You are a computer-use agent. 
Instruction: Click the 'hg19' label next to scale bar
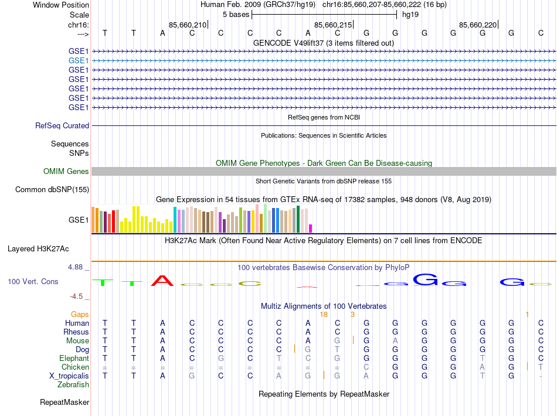pyautogui.click(x=410, y=15)
